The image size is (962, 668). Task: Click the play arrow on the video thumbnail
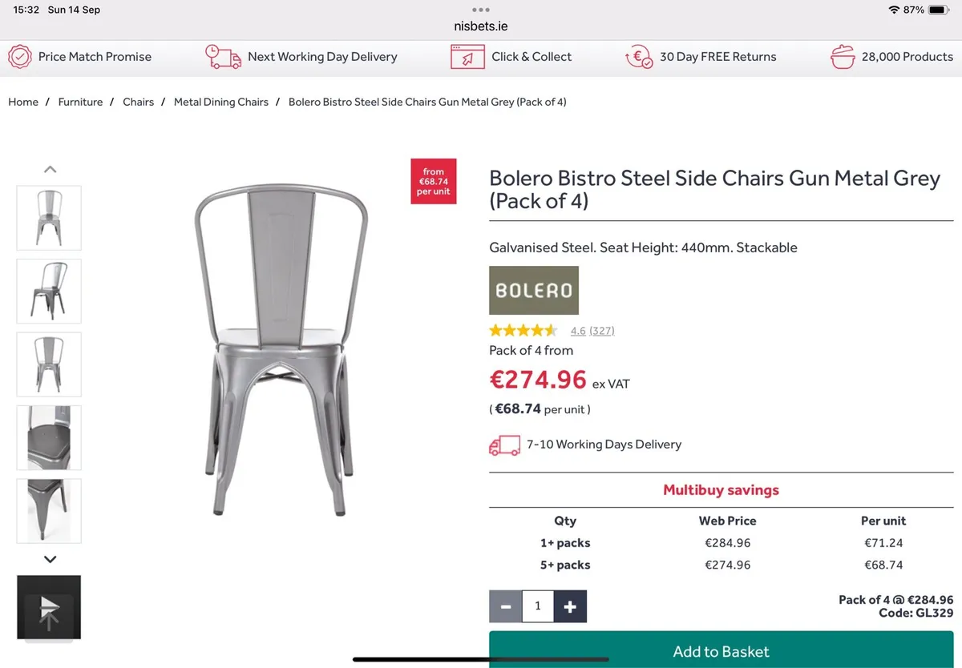tap(49, 607)
